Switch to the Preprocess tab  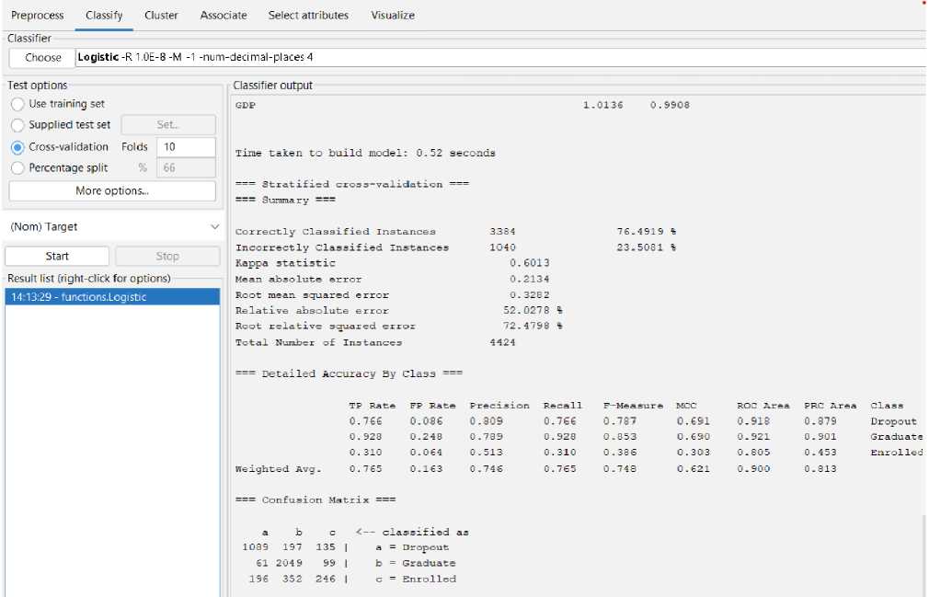coord(38,16)
